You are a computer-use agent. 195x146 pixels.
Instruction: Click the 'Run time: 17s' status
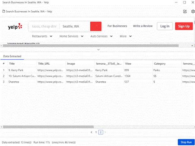41,142
